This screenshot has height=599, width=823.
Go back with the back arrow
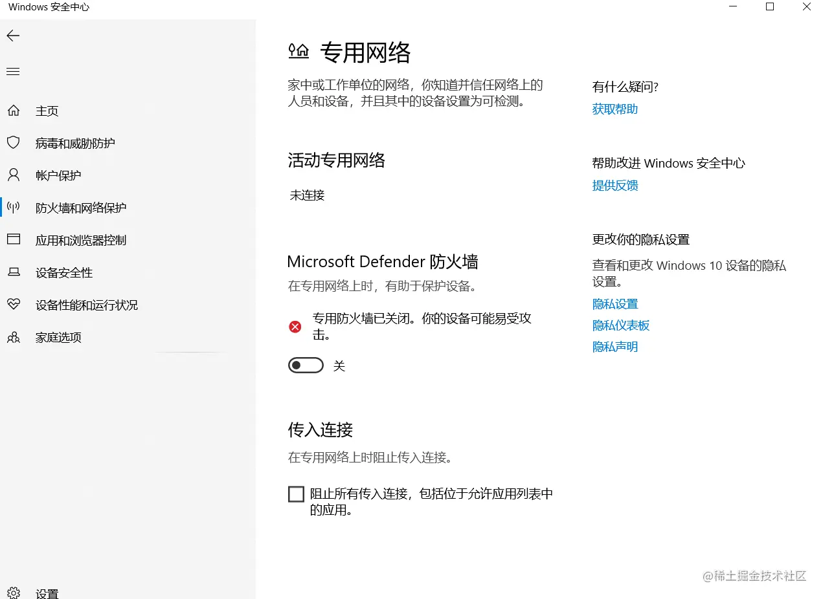pyautogui.click(x=13, y=36)
